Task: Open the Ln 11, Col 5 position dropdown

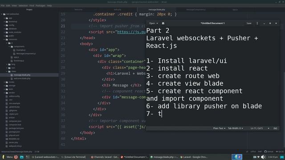Action: [x=260, y=128]
